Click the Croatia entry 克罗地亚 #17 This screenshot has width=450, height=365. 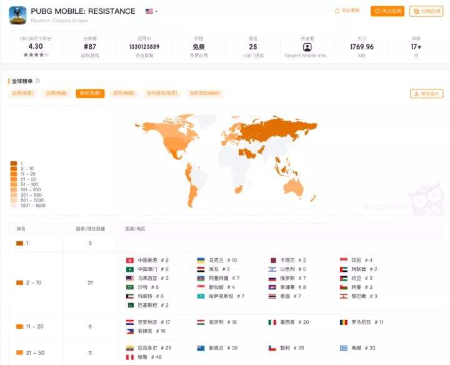148,322
